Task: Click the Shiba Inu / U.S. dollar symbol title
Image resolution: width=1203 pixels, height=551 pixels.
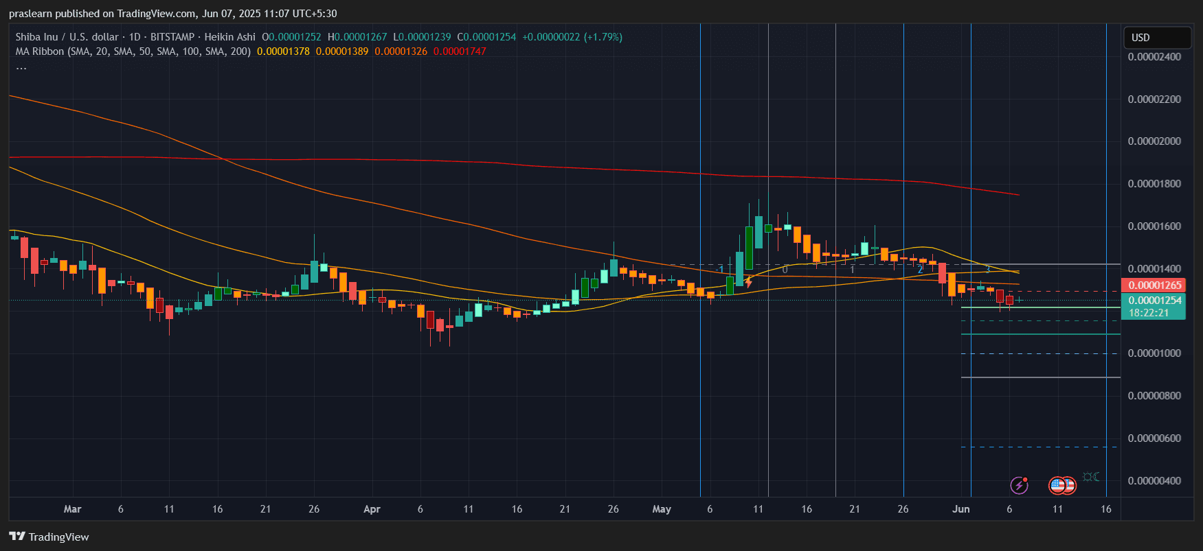Action: [x=67, y=37]
